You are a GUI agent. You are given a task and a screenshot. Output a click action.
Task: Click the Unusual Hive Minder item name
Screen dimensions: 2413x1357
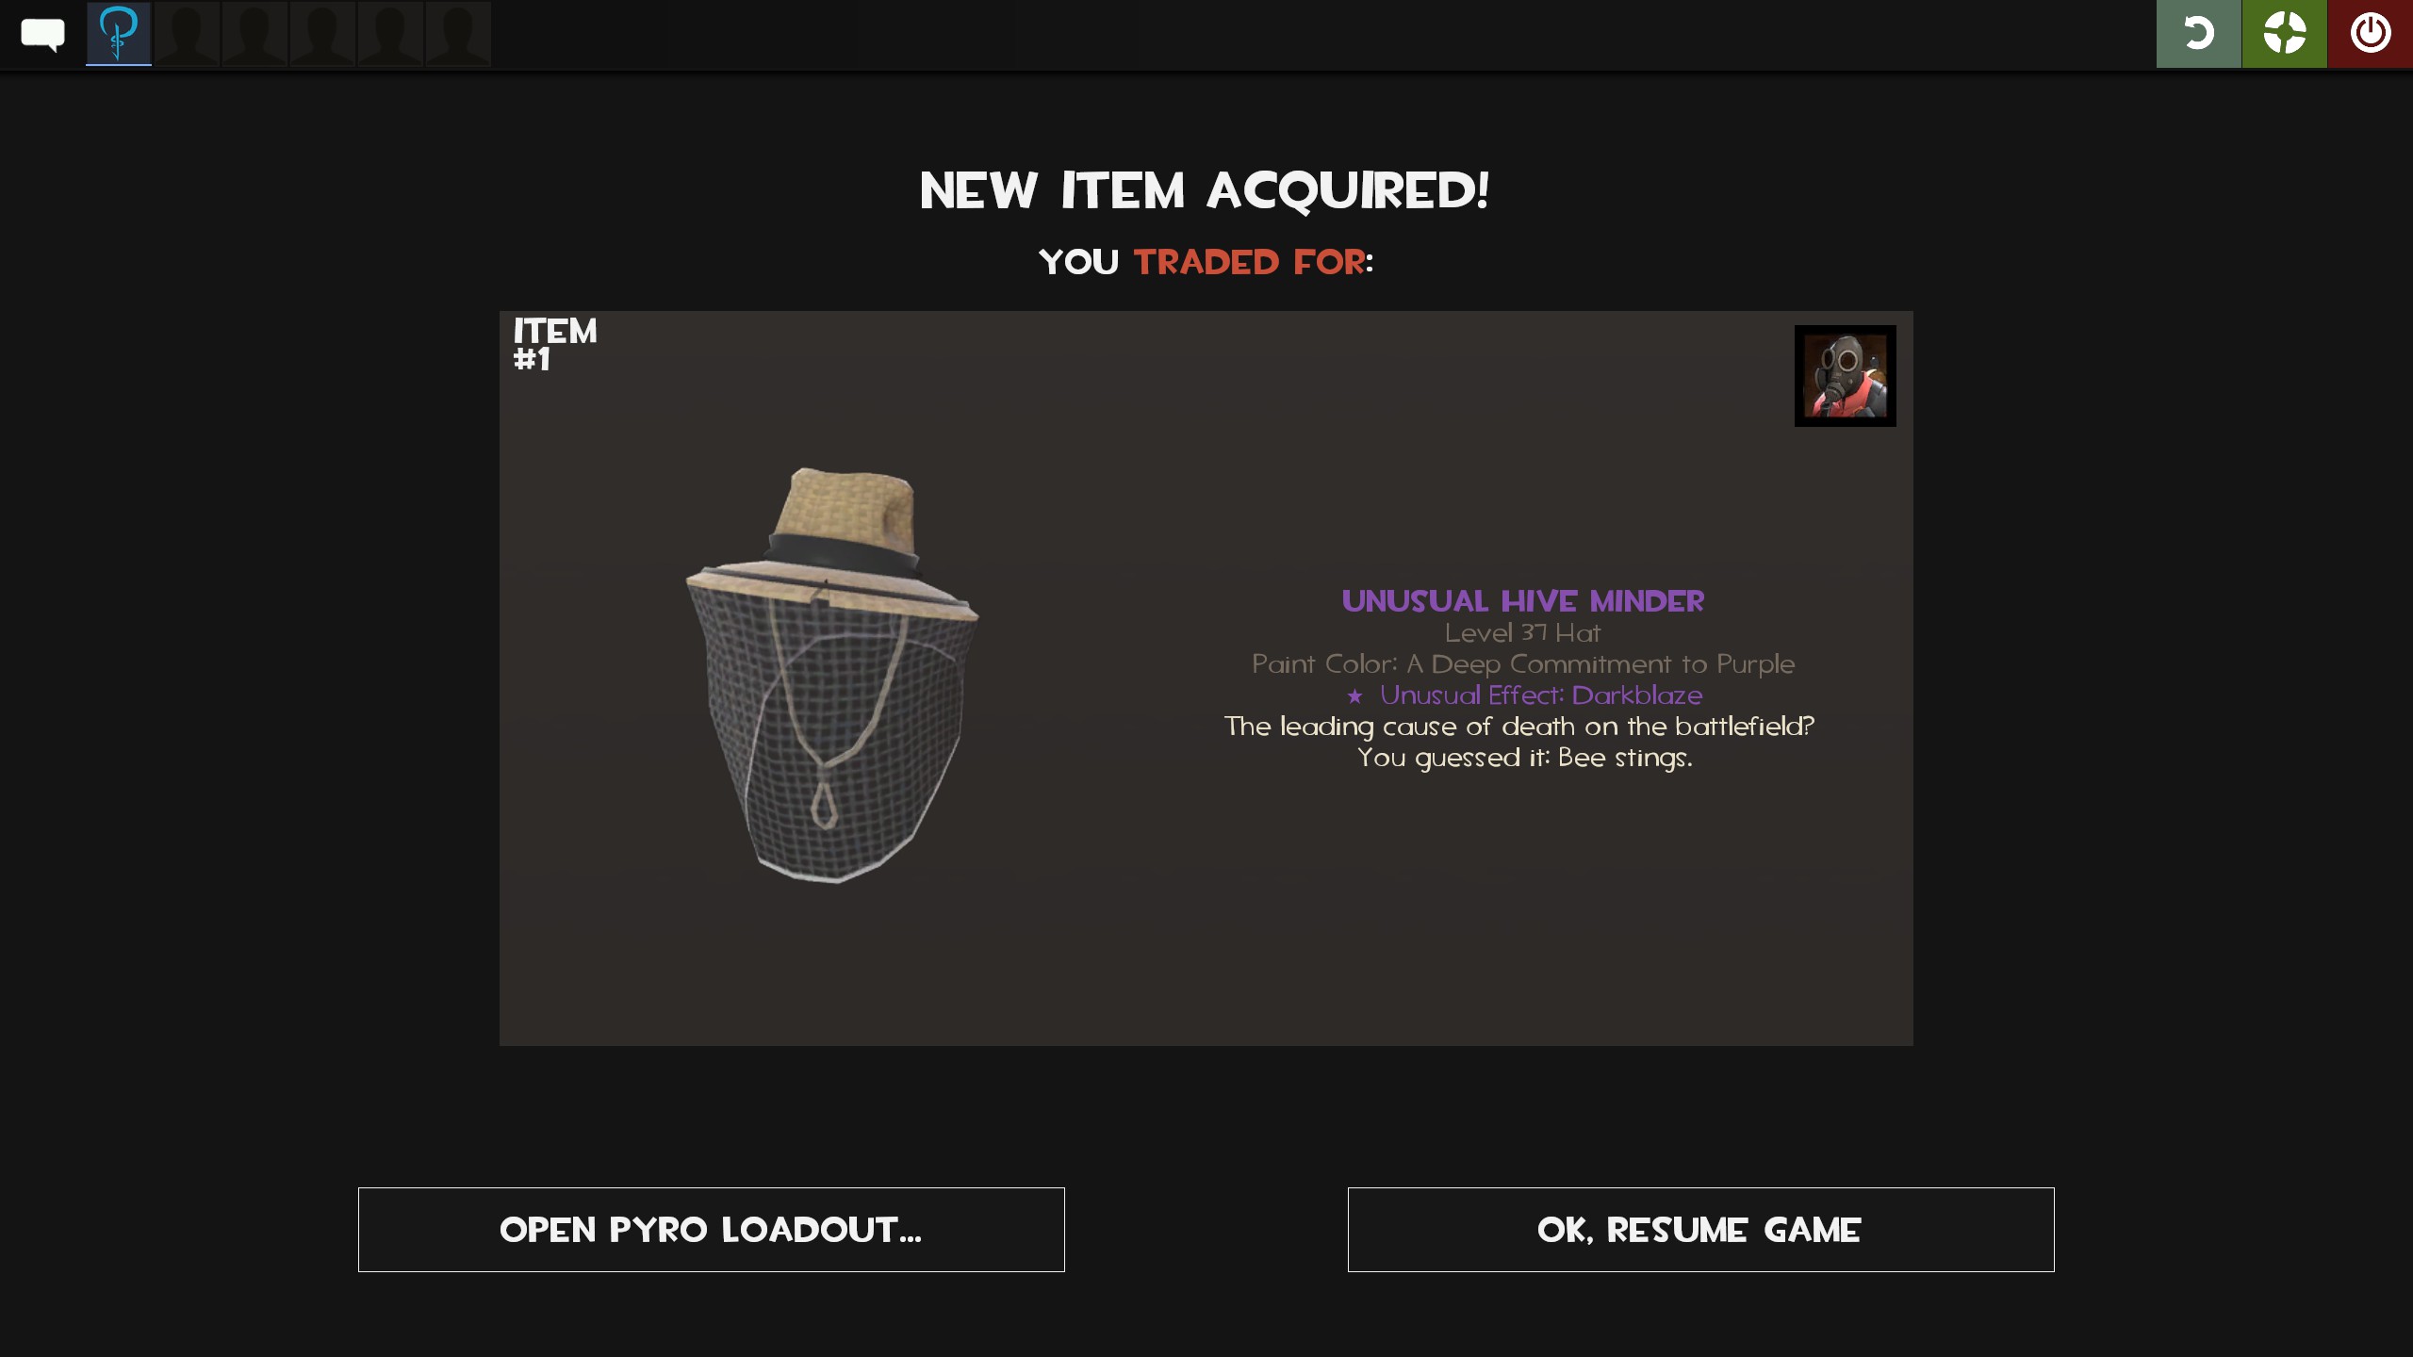point(1523,601)
